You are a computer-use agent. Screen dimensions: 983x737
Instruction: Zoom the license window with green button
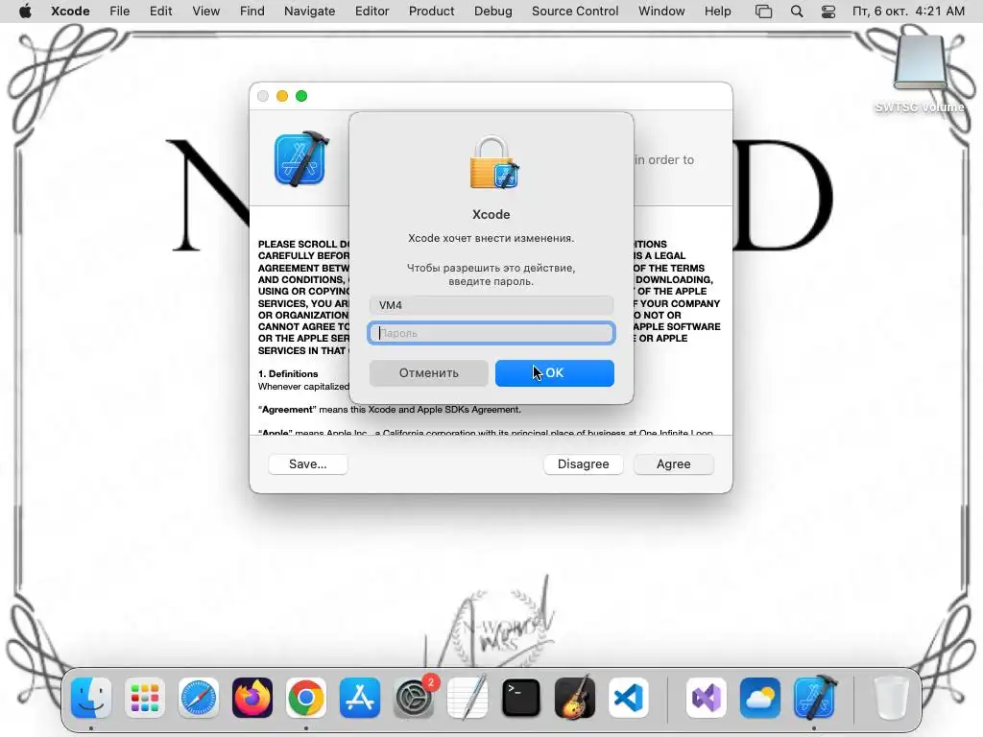point(301,96)
